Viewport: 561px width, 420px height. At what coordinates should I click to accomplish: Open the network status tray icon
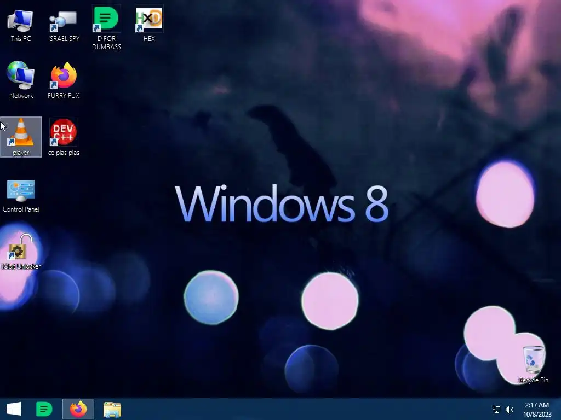pyautogui.click(x=496, y=409)
